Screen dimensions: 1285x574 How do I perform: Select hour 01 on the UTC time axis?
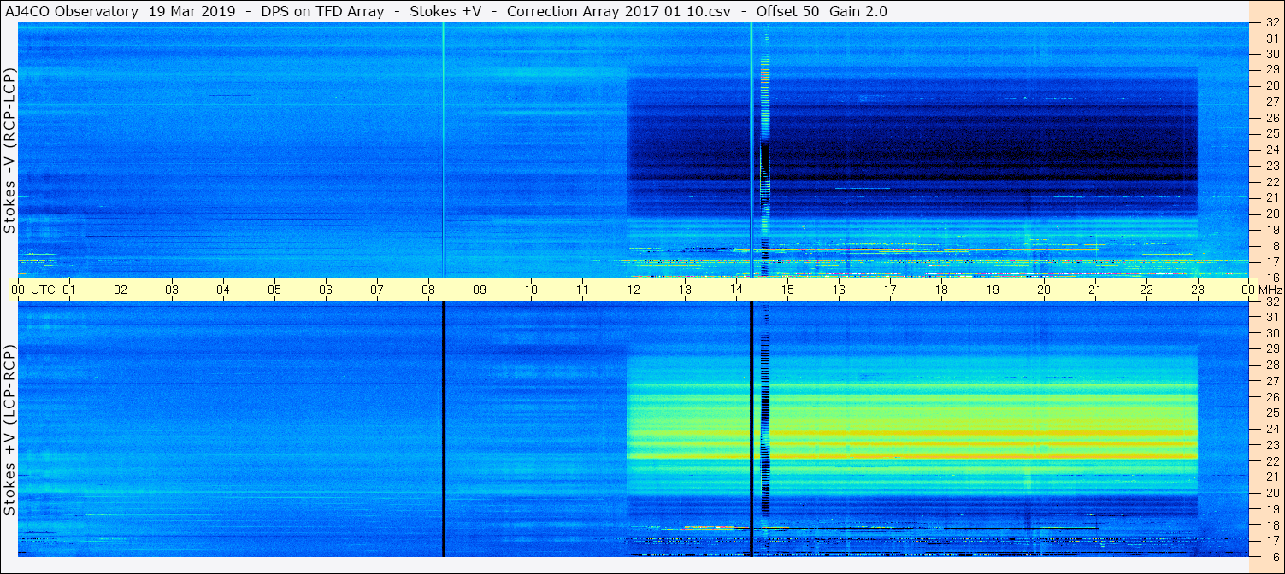coord(70,290)
